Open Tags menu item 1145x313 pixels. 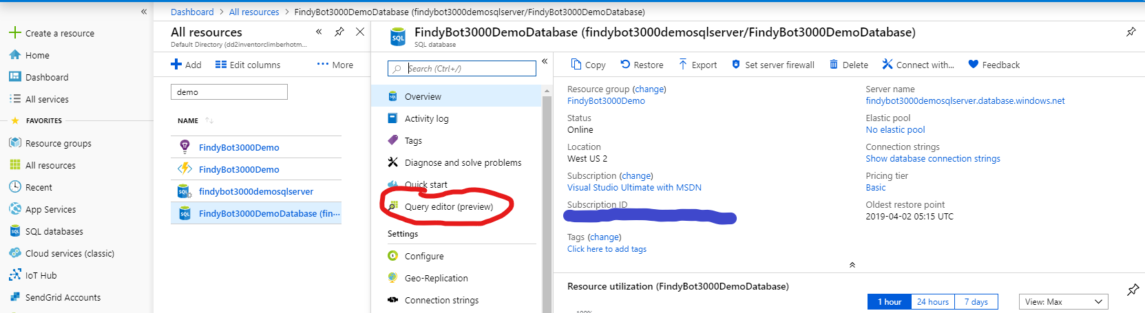413,140
